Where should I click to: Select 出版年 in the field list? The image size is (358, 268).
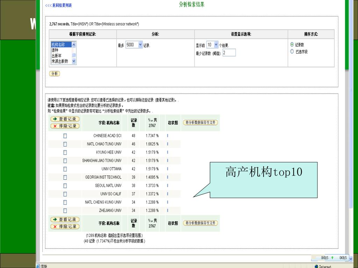click(x=56, y=55)
